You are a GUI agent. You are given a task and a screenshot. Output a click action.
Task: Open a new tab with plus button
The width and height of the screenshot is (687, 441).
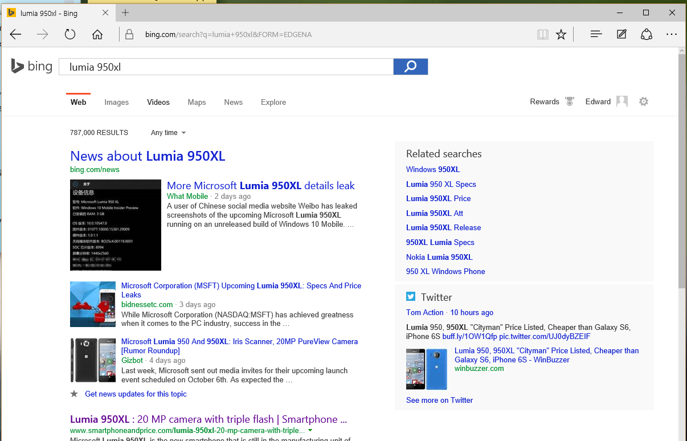125,13
